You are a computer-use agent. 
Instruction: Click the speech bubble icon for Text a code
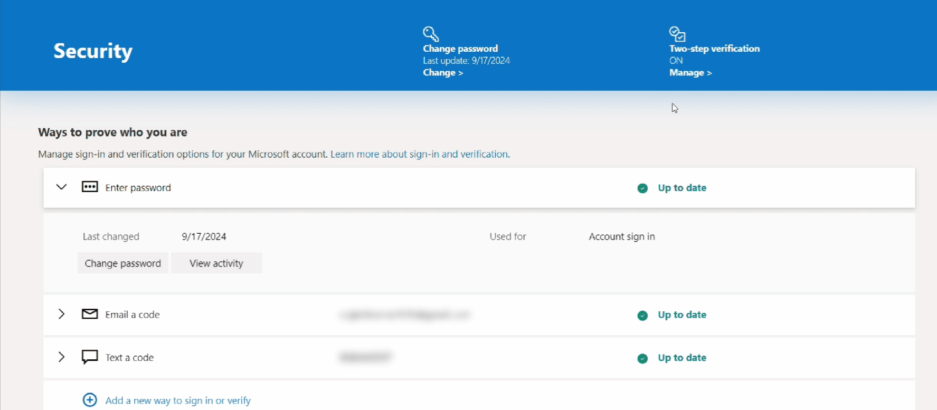pyautogui.click(x=90, y=357)
